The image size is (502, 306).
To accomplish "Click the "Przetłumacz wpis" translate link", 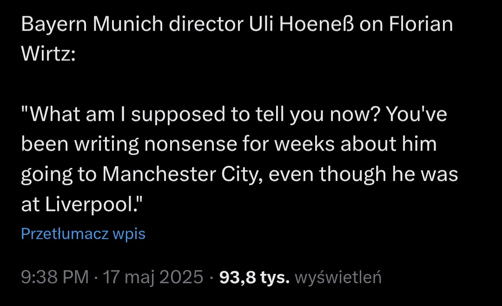I will click(83, 233).
